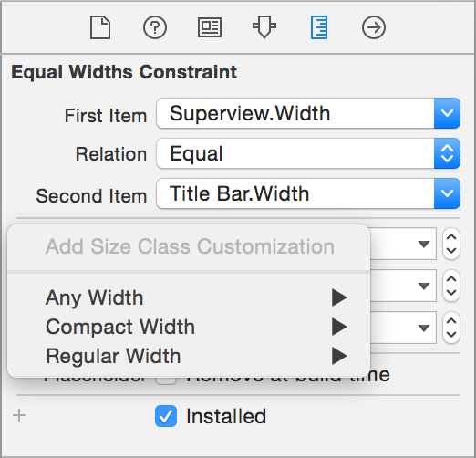
Task: Open the Relation Equal popup
Action: (308, 153)
